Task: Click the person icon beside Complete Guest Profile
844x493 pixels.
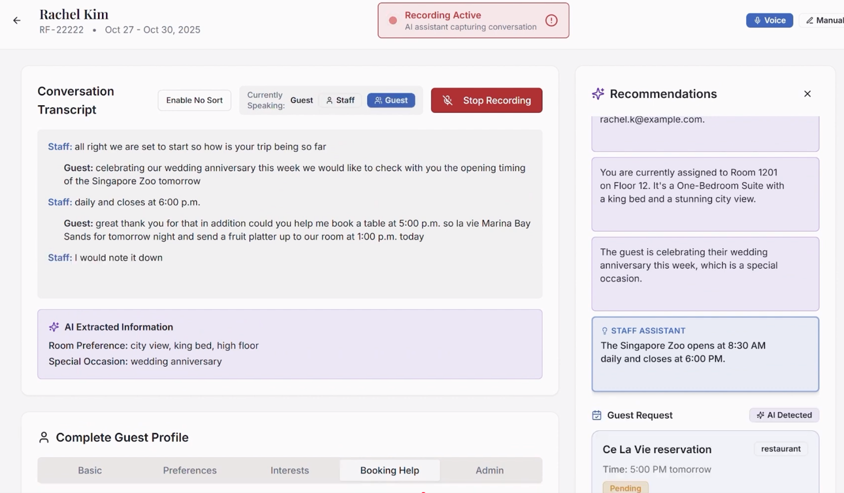Action: point(44,437)
